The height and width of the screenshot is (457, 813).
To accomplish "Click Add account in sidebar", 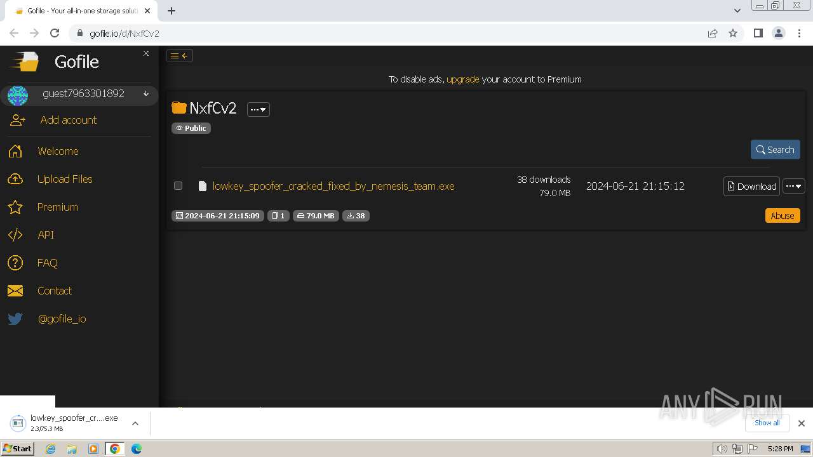I will pyautogui.click(x=69, y=120).
